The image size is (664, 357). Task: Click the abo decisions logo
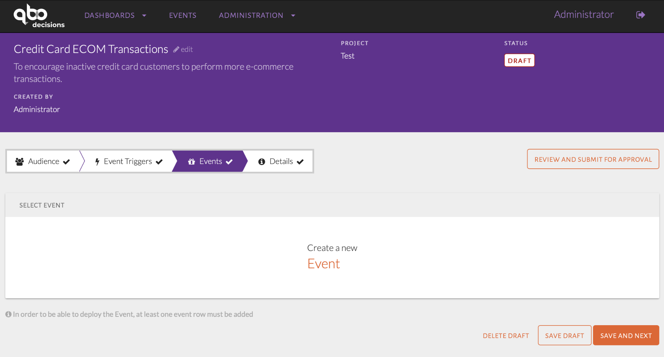coord(39,16)
